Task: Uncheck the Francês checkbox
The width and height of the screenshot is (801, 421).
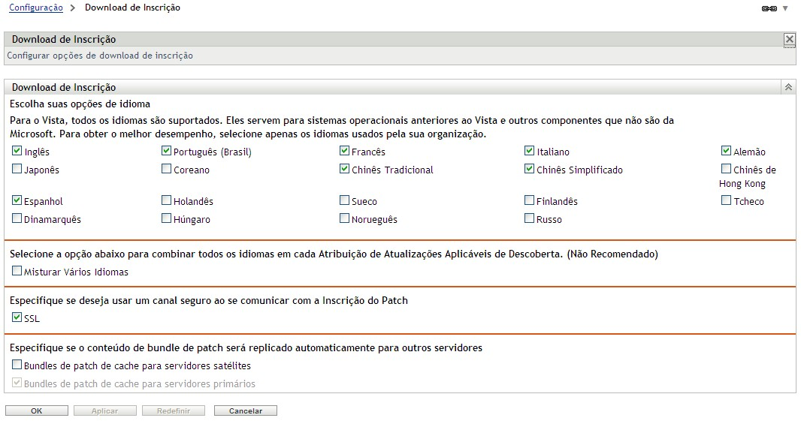Action: [344, 151]
